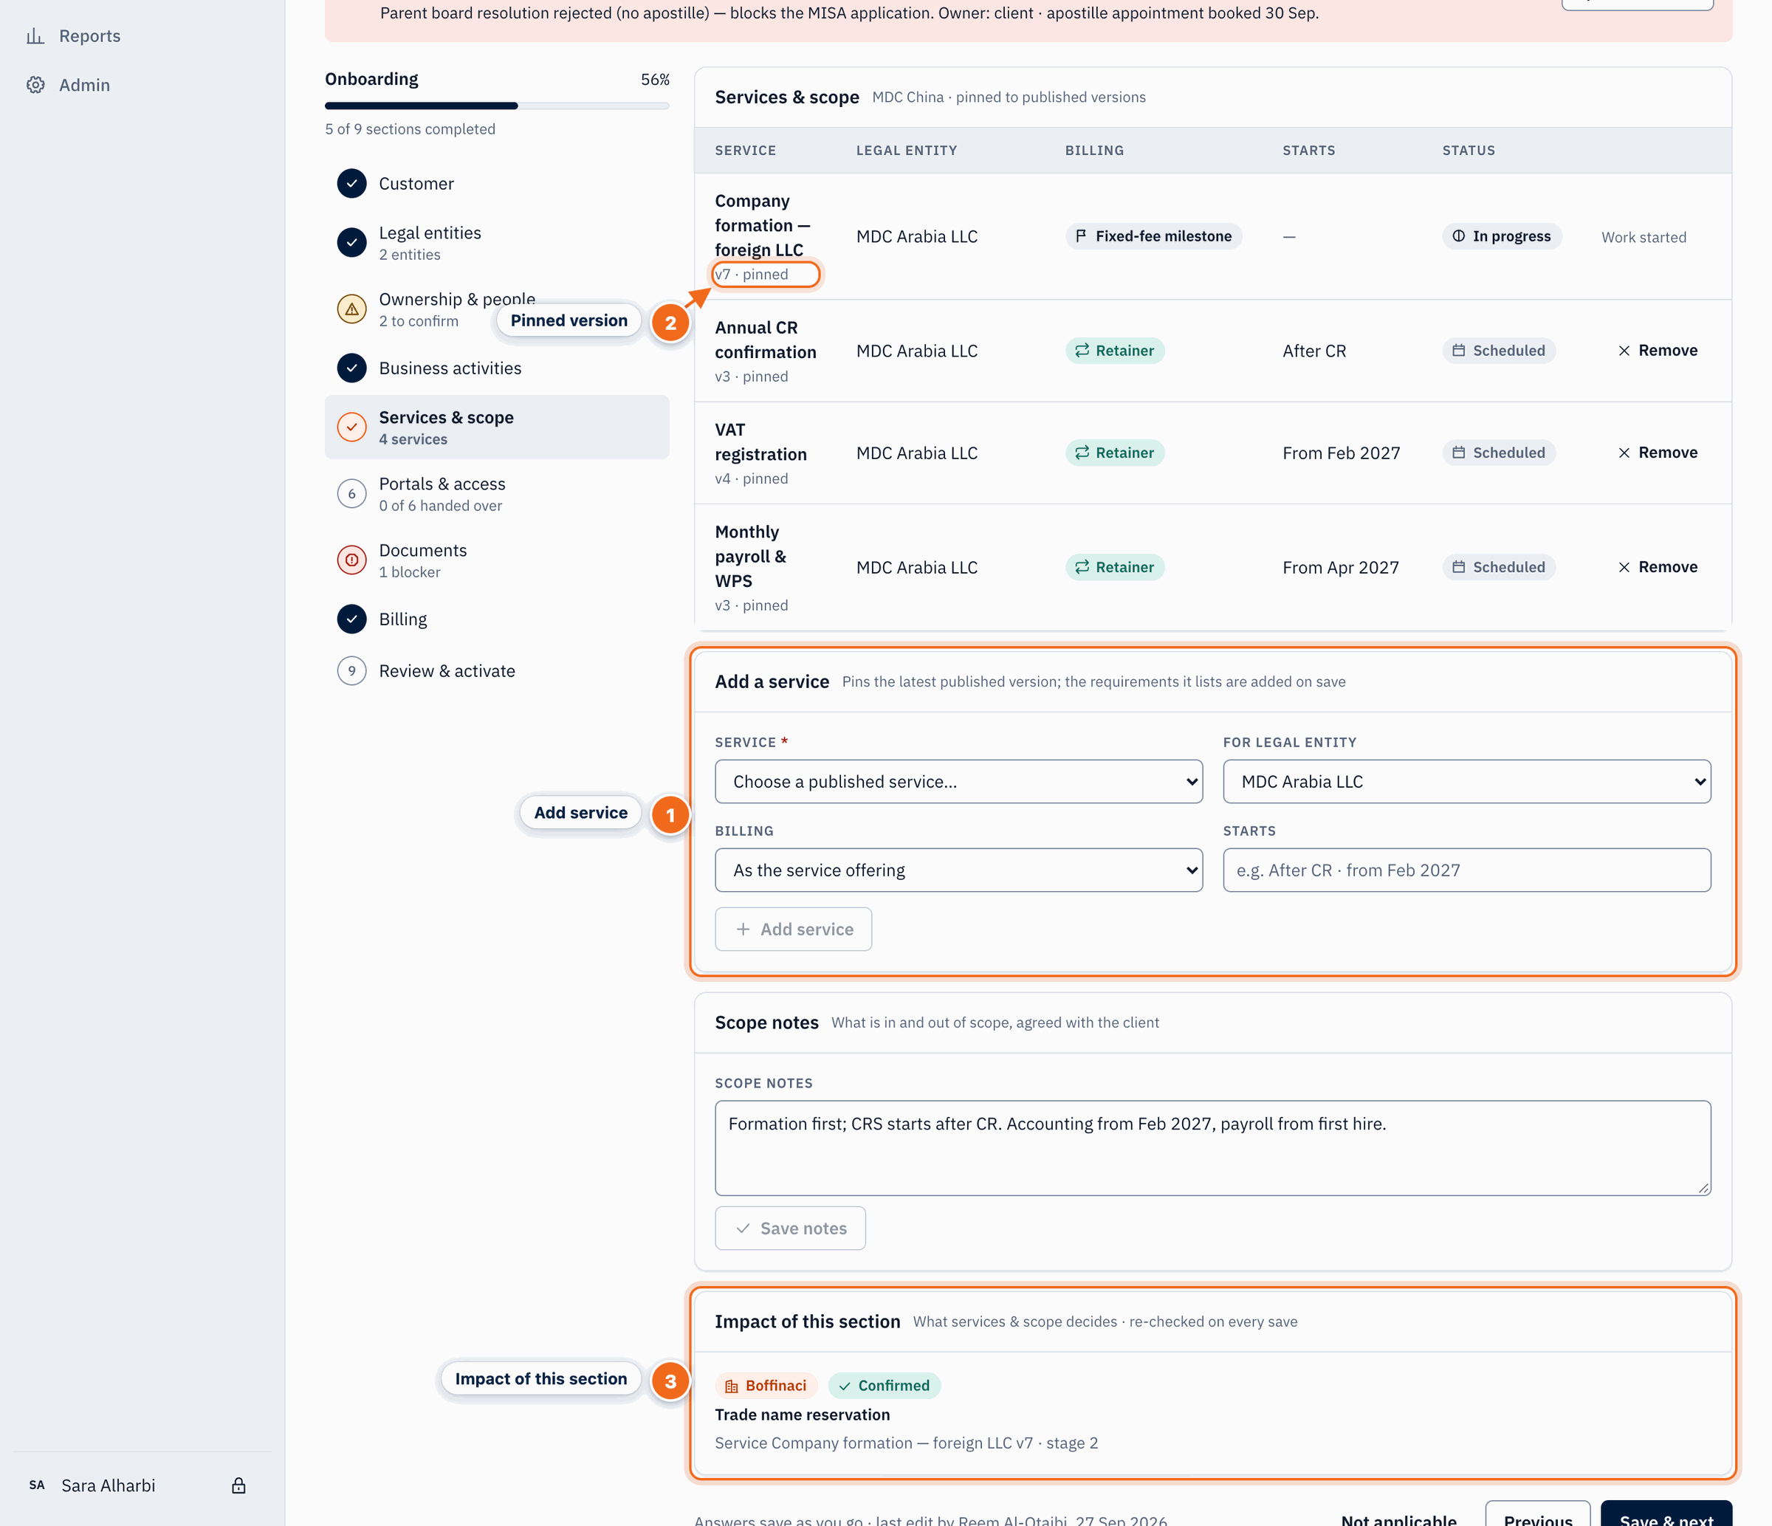This screenshot has width=1772, height=1526.
Task: Click the Review & activate step 9 circle
Action: (x=351, y=671)
